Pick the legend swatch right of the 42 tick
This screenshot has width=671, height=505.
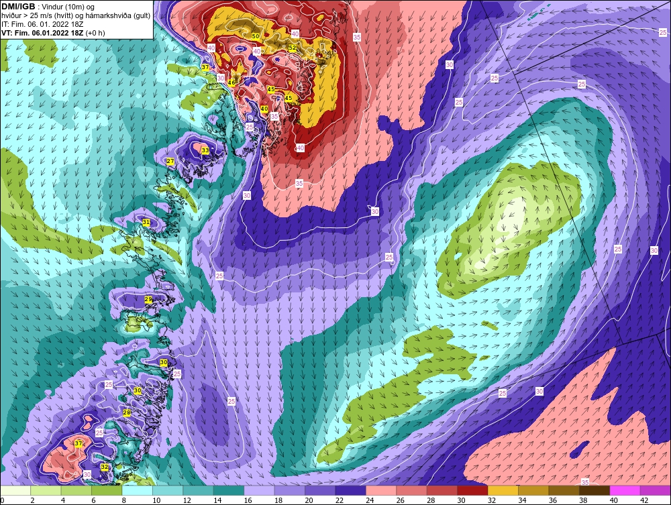click(656, 490)
